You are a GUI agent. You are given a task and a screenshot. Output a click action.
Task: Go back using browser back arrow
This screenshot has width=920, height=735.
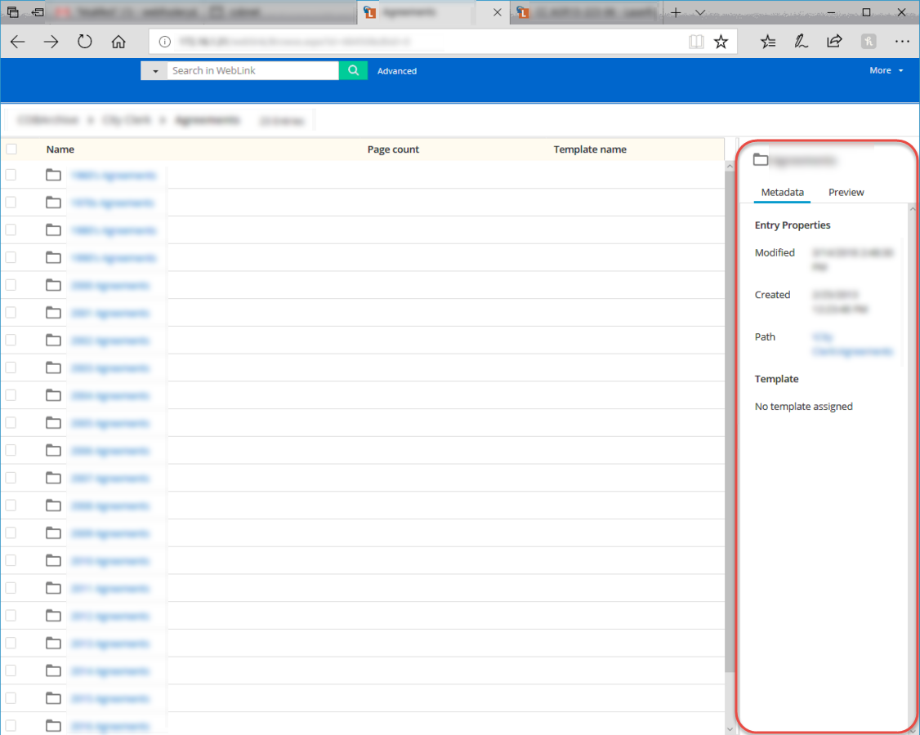pos(18,42)
